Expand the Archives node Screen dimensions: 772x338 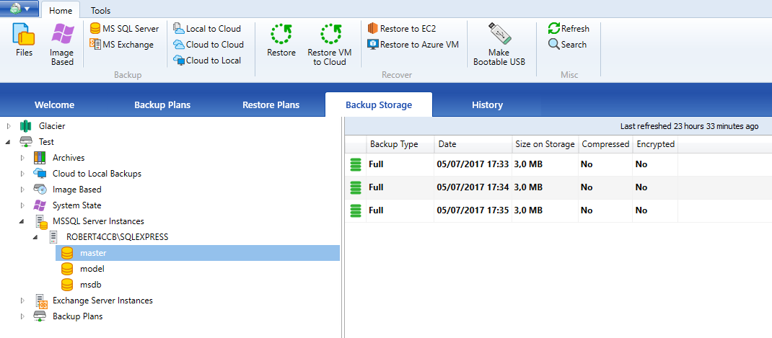point(22,158)
